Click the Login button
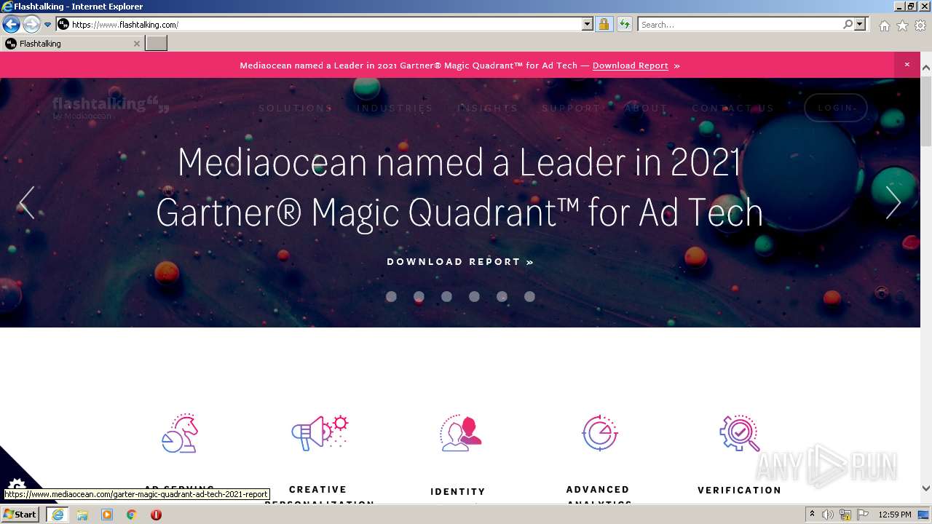 pyautogui.click(x=836, y=108)
